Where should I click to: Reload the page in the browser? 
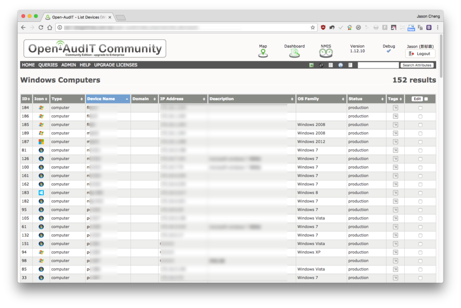click(41, 27)
